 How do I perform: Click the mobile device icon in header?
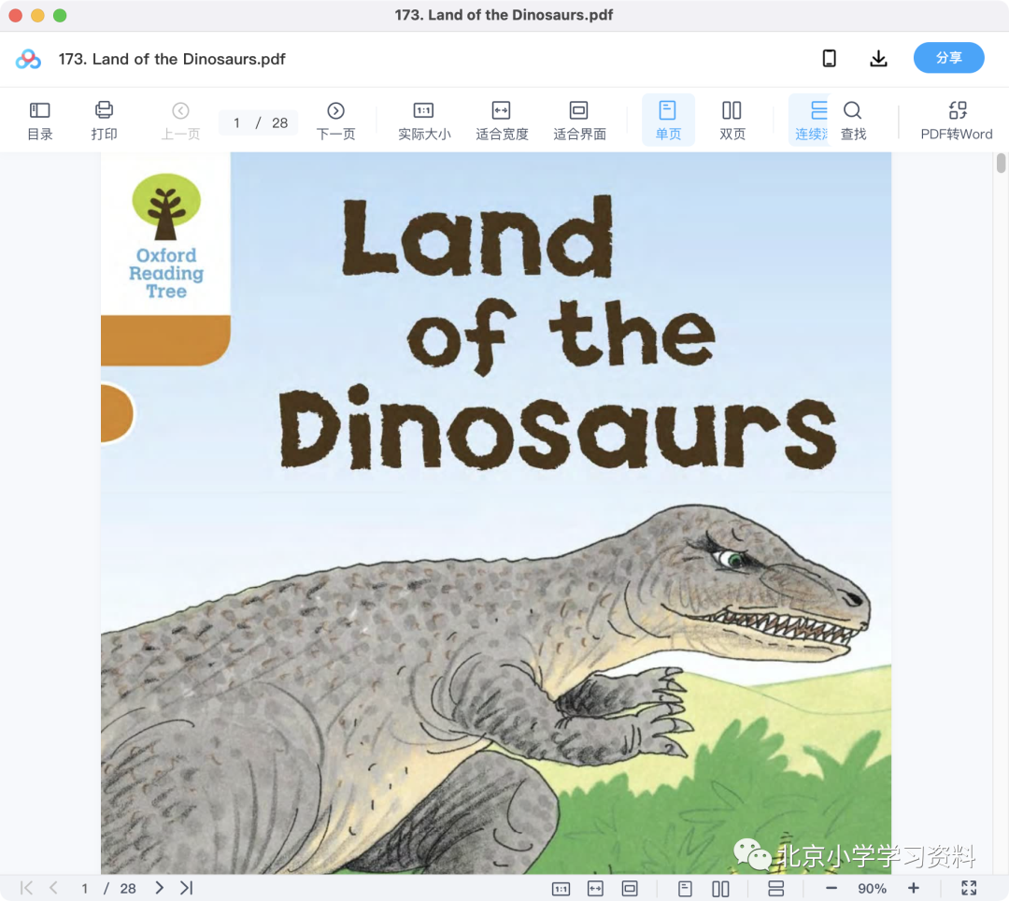tap(829, 59)
